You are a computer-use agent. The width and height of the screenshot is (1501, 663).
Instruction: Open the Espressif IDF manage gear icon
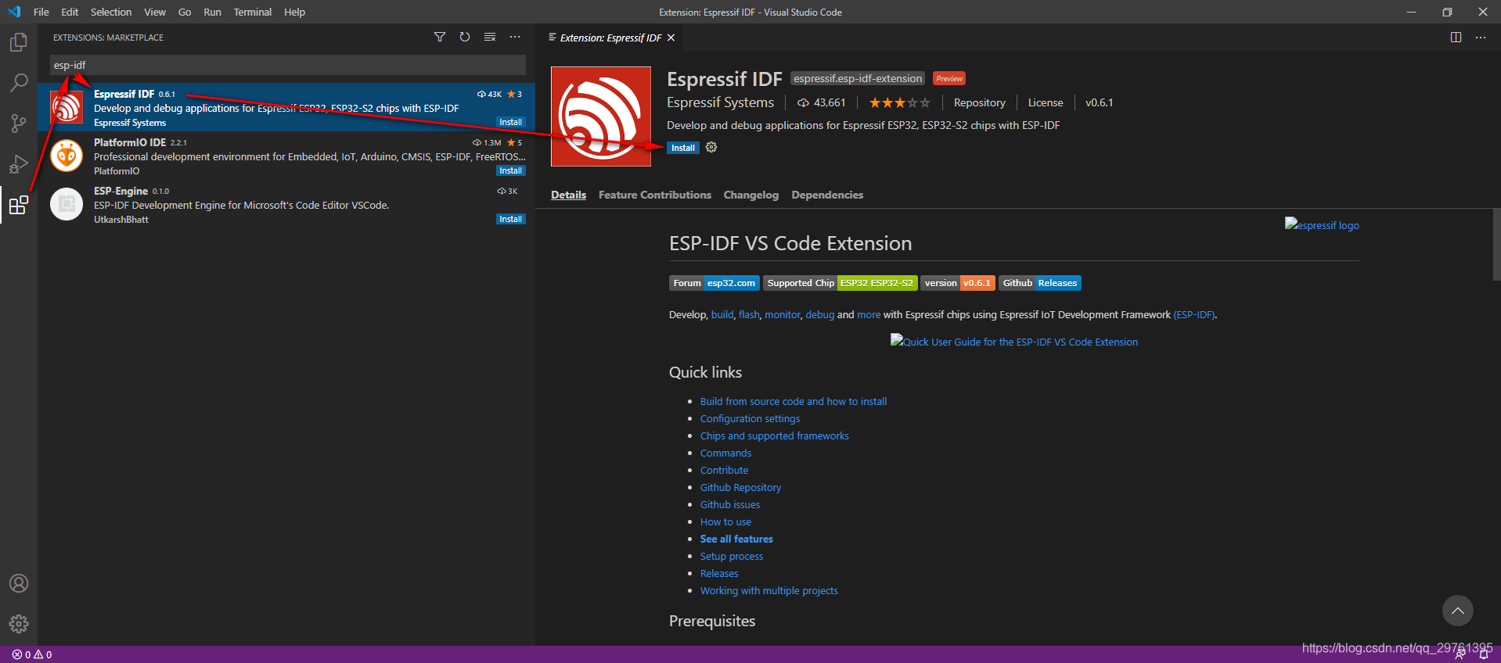[x=711, y=147]
